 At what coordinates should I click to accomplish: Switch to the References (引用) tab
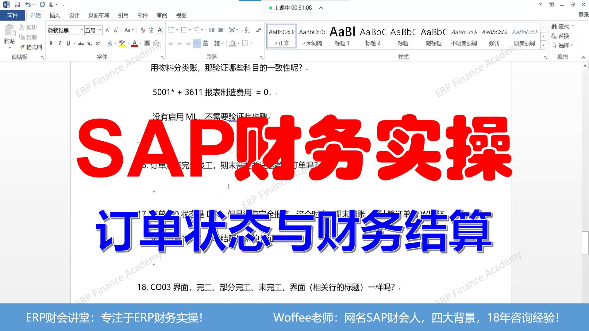pyautogui.click(x=123, y=15)
